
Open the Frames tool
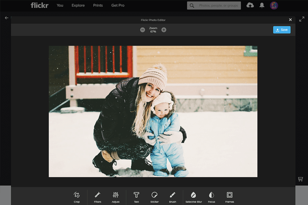pyautogui.click(x=230, y=197)
